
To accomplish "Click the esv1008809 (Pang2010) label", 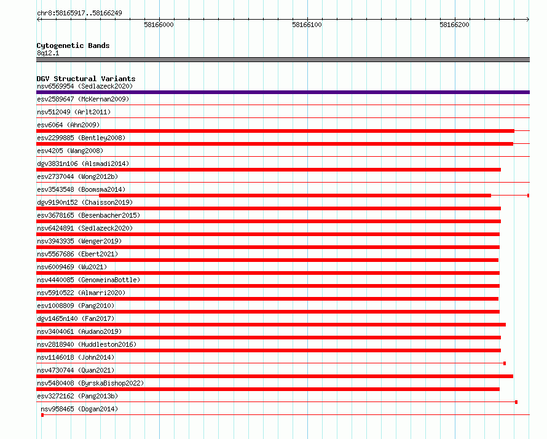I will (x=76, y=306).
